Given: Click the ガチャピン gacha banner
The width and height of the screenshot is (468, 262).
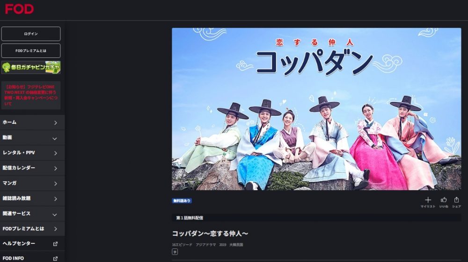Looking at the screenshot, I should point(31,67).
